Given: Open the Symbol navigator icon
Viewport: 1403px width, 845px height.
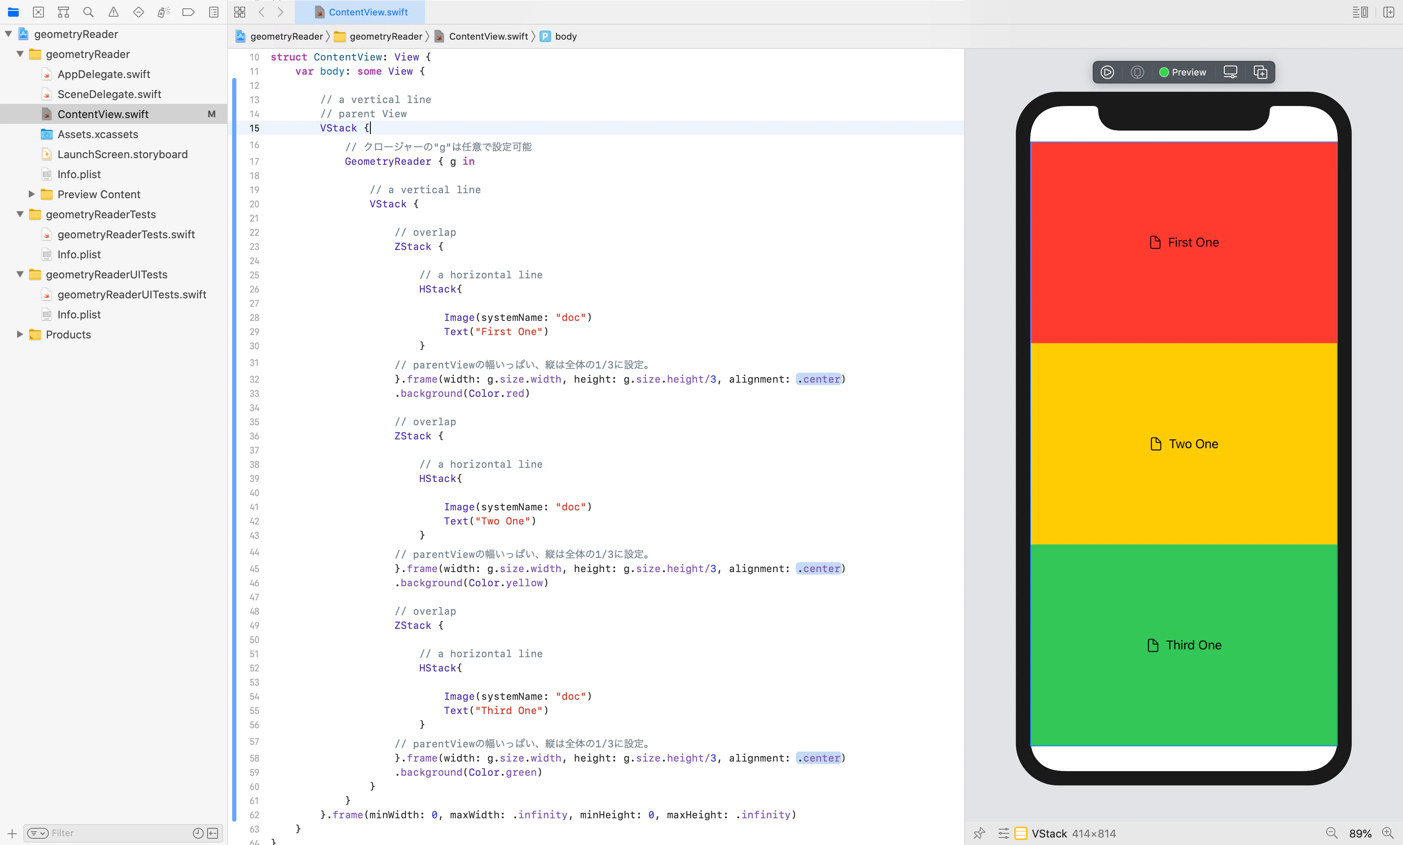Looking at the screenshot, I should point(63,12).
